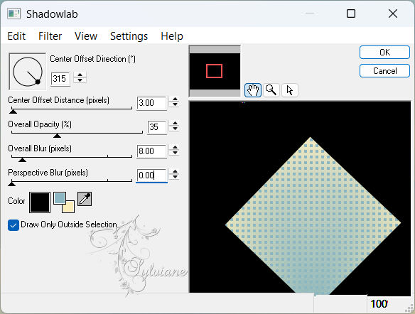Decrease Perspective Blur with down arrow
Screen dimensions: 415x314
click(x=175, y=178)
